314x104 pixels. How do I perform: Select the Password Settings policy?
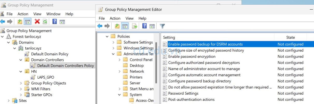click(x=183, y=93)
